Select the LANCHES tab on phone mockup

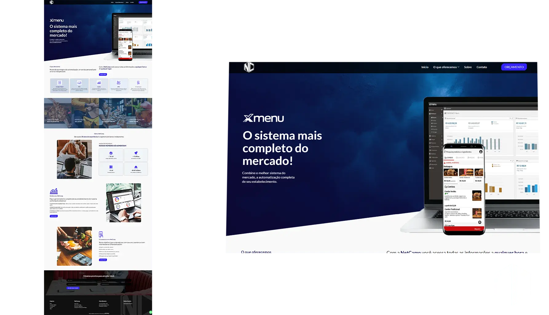pyautogui.click(x=460, y=157)
